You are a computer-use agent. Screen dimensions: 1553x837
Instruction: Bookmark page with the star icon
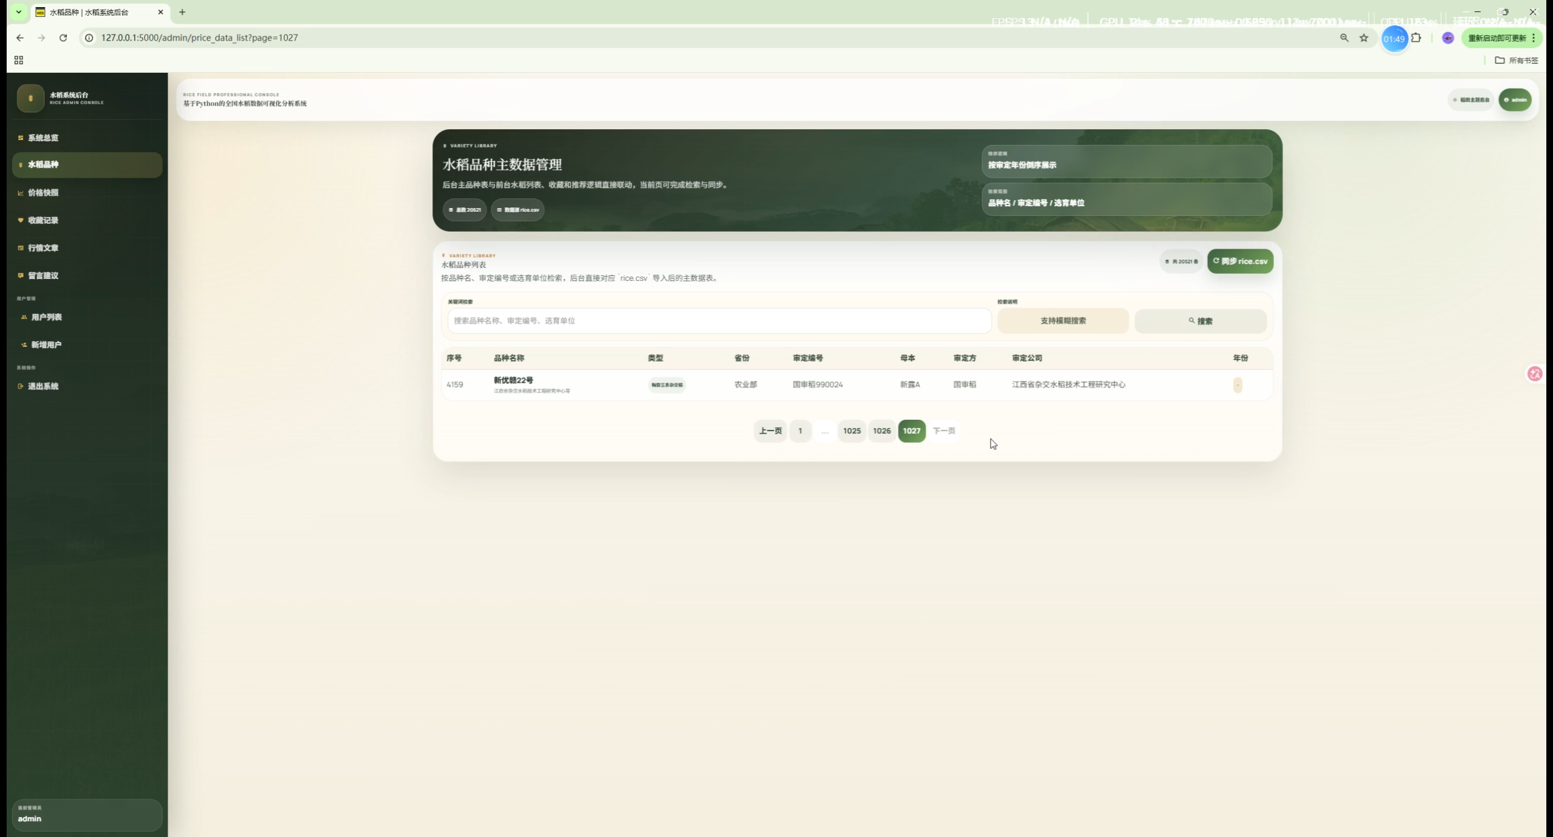1364,38
